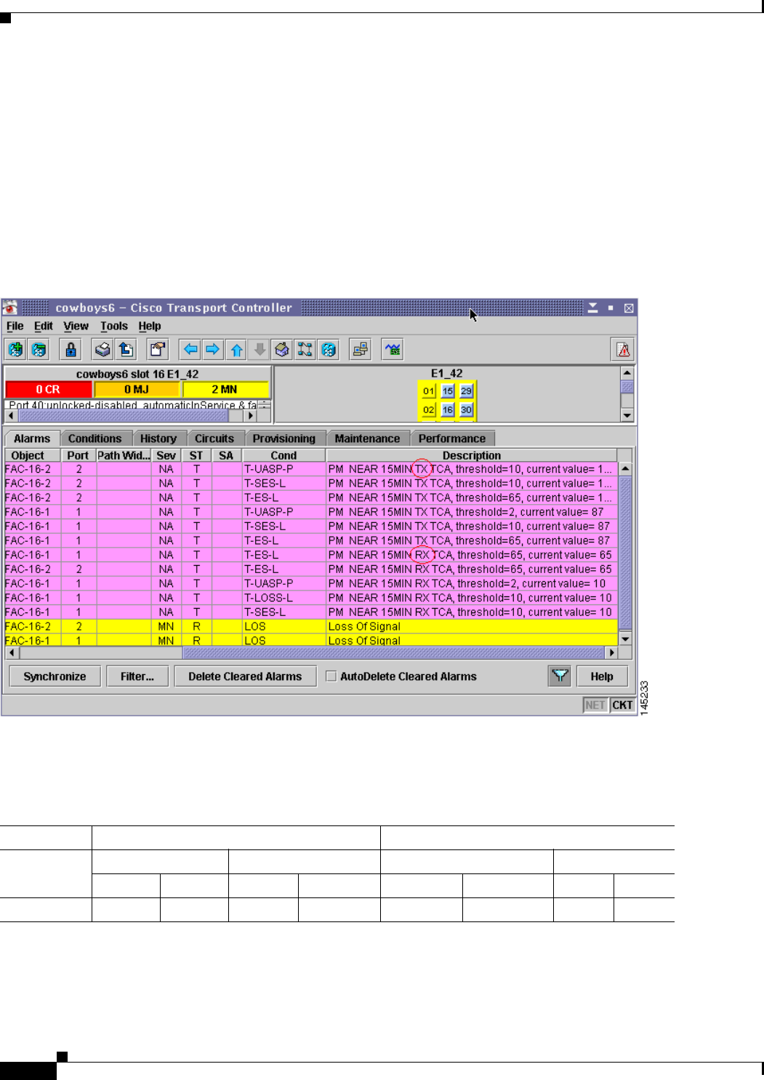Click the padlock lock node icon
This screenshot has height=1080, width=764.
coord(71,350)
